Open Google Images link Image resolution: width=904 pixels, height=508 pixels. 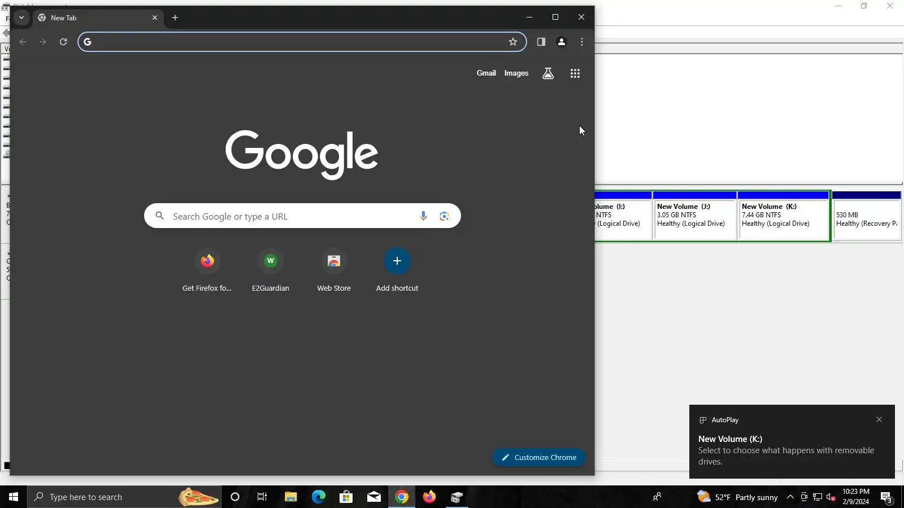pyautogui.click(x=516, y=73)
